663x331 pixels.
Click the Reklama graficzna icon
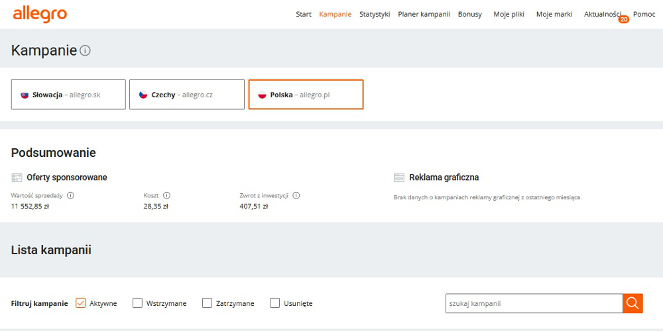point(399,177)
